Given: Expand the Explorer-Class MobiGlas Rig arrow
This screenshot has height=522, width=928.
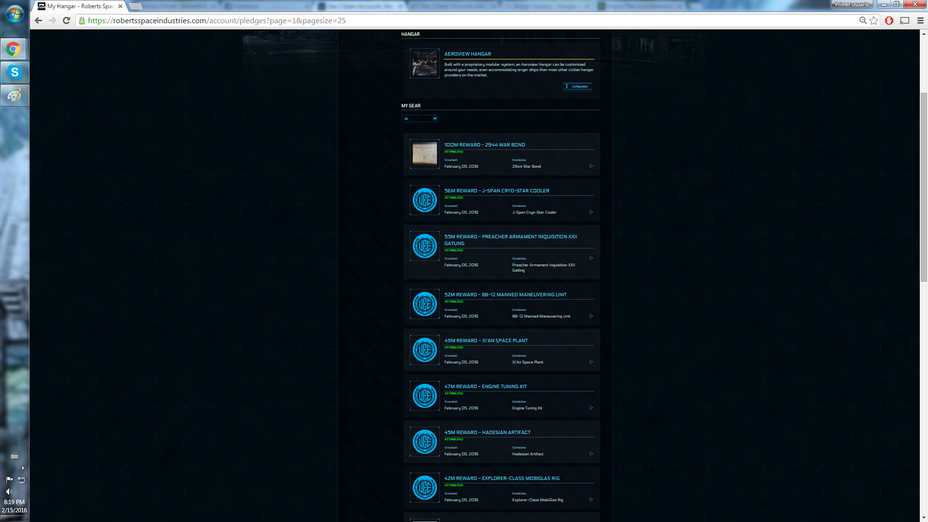Looking at the screenshot, I should point(591,500).
